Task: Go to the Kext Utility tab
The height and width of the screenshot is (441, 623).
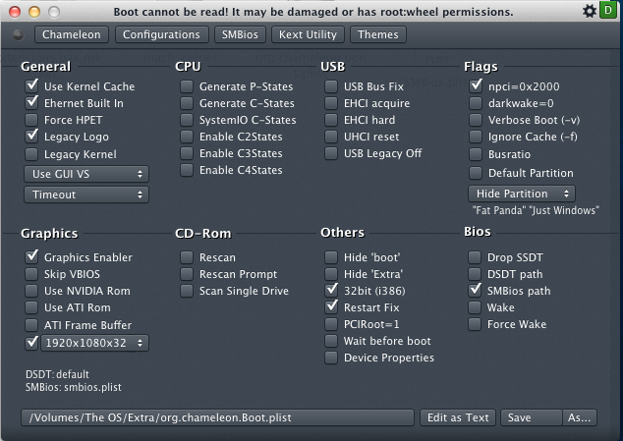Action: tap(308, 34)
